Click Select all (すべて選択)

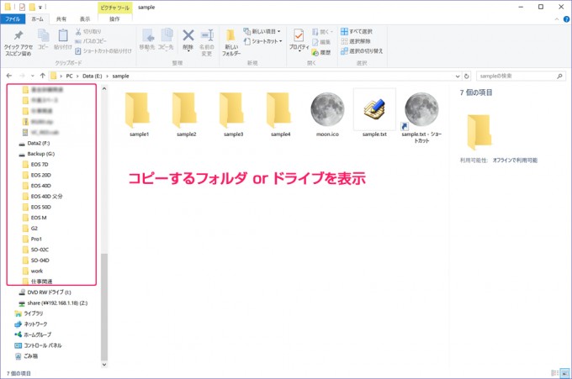click(x=357, y=31)
